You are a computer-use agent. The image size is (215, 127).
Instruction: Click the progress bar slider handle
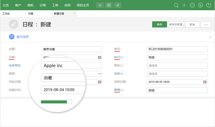click(69, 102)
